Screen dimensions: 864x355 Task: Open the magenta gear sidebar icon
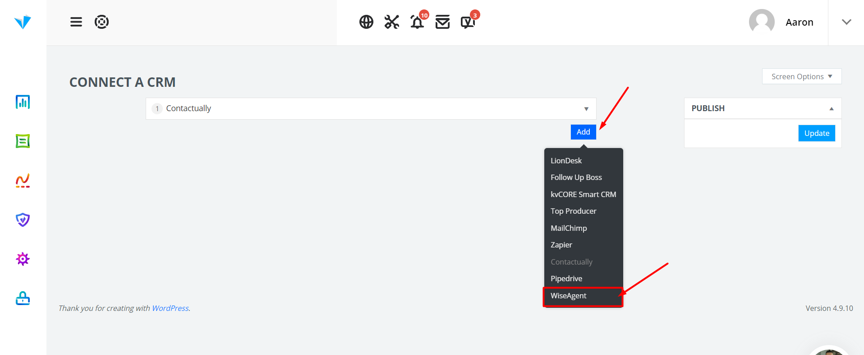(23, 259)
